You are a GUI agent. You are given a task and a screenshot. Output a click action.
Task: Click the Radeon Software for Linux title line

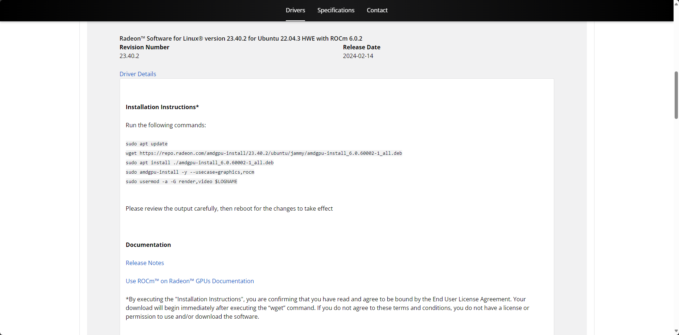tap(241, 38)
